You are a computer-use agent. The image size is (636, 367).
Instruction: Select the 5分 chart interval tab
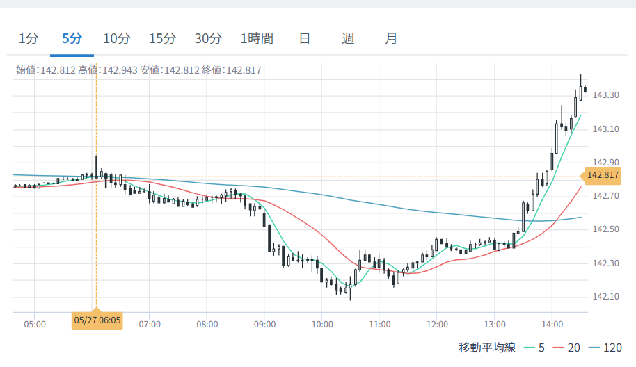coord(72,39)
